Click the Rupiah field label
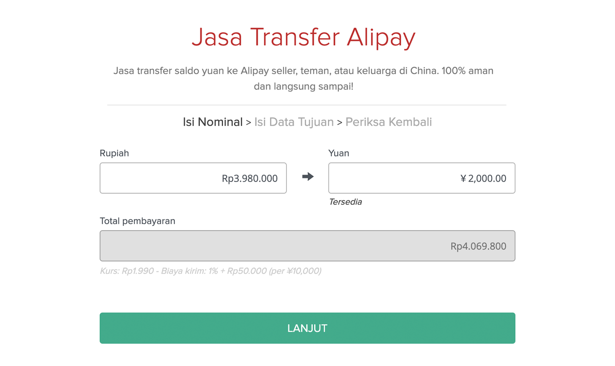This screenshot has height=366, width=615. (x=114, y=153)
